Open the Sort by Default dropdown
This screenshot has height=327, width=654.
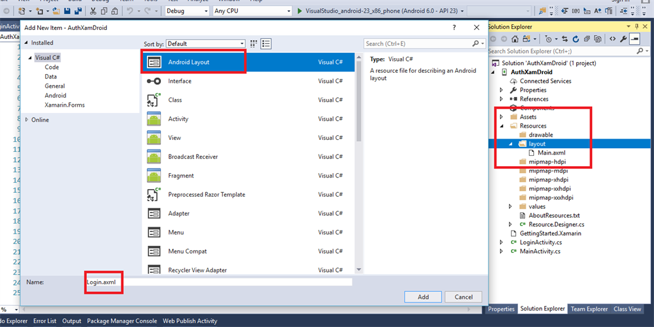pyautogui.click(x=206, y=43)
